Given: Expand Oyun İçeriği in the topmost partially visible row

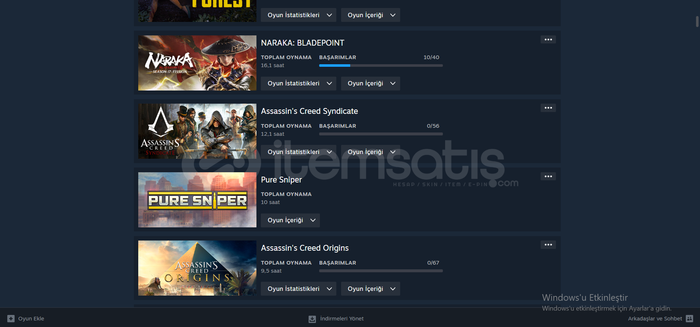Looking at the screenshot, I should point(370,15).
